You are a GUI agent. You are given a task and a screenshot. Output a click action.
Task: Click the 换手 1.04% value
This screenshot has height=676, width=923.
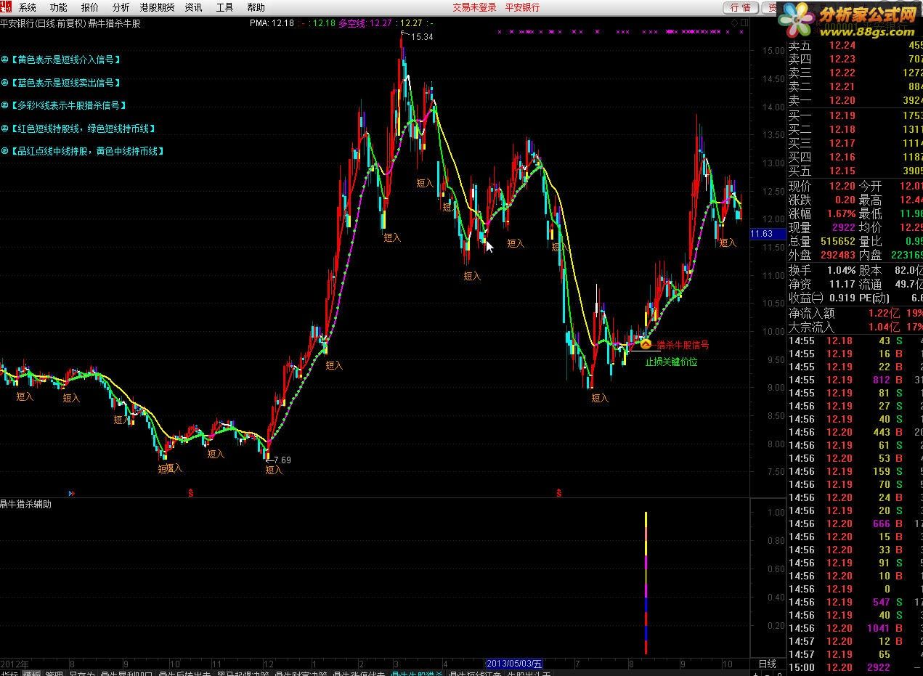tap(840, 270)
